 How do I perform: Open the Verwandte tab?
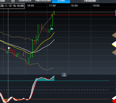click(x=90, y=1)
